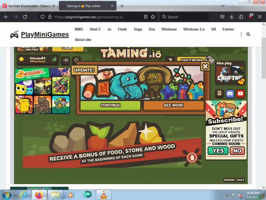This screenshot has height=200, width=266.
Task: Bookmark this page with the star icon
Action: 153,17
